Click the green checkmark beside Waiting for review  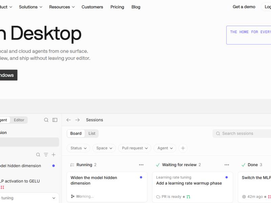(158, 165)
